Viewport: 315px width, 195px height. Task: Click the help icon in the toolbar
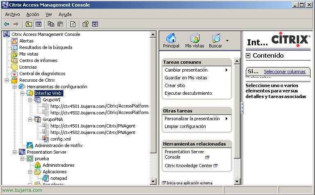(85, 24)
